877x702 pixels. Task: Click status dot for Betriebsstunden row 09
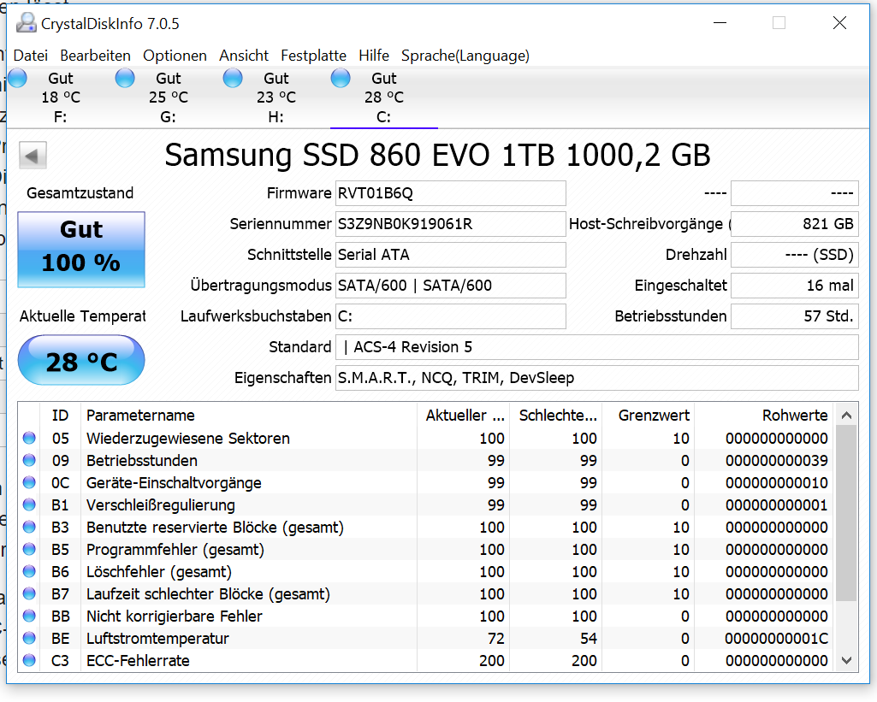[29, 461]
